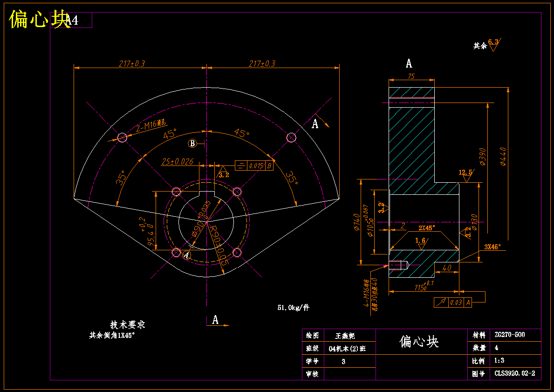This screenshot has height=392, width=554.
Task: Click the 2-M16通孔 hole annotation
Action: tap(151, 126)
